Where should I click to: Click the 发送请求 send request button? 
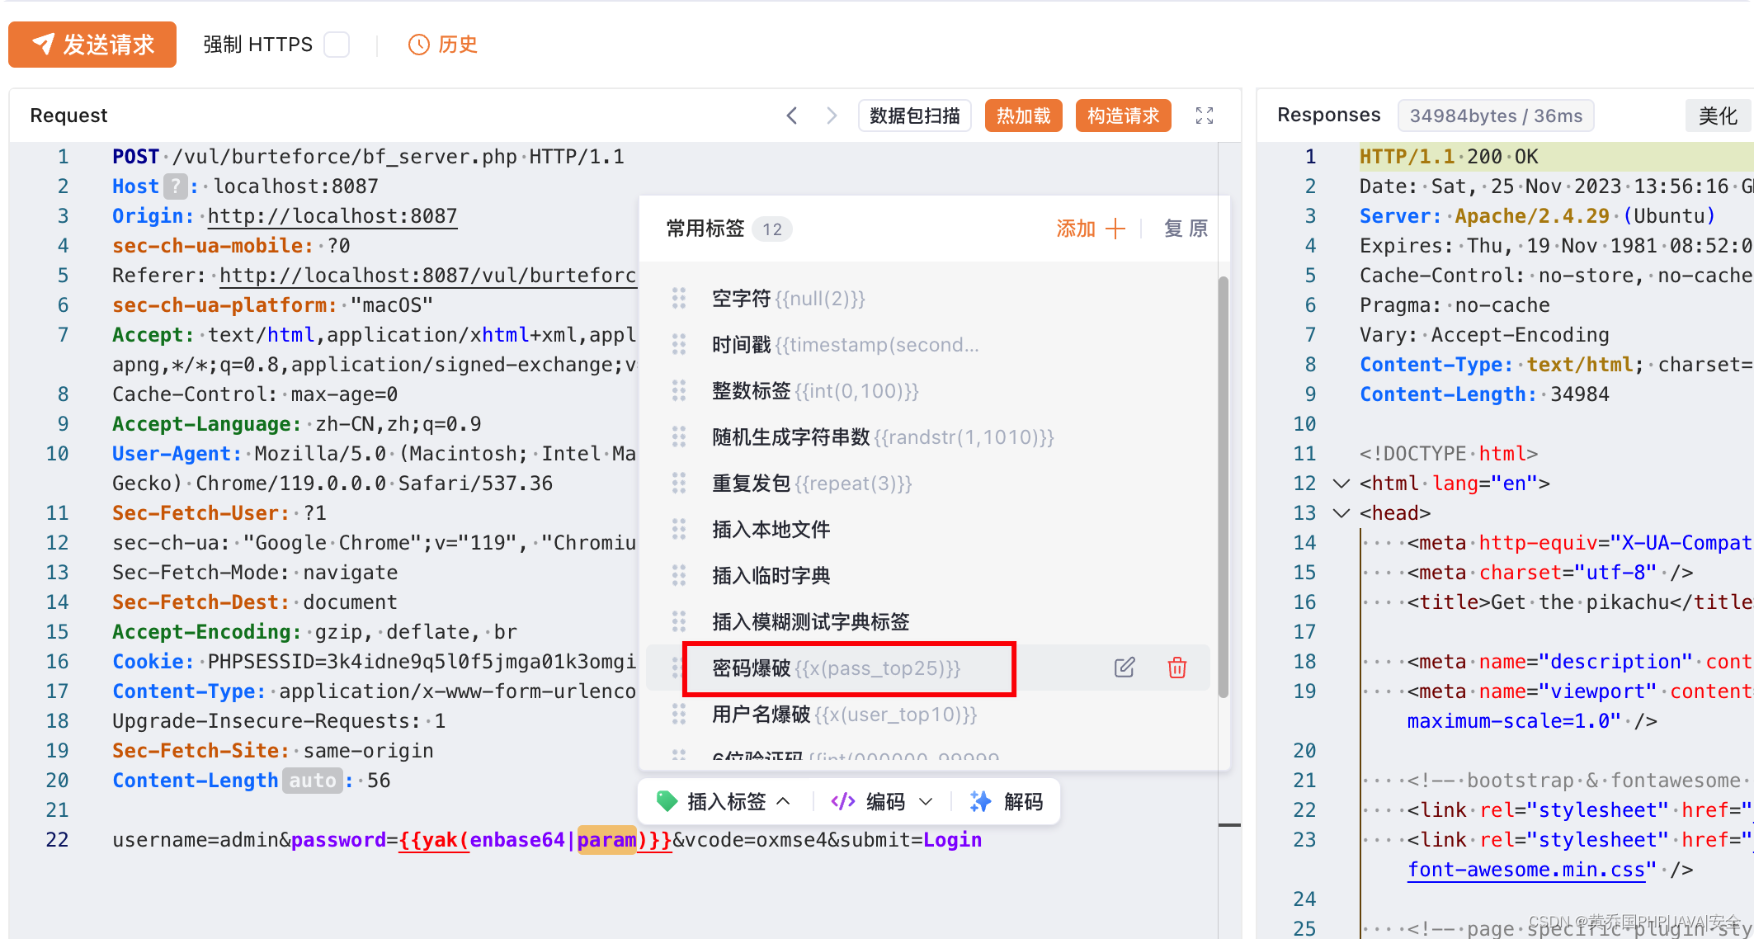(92, 45)
